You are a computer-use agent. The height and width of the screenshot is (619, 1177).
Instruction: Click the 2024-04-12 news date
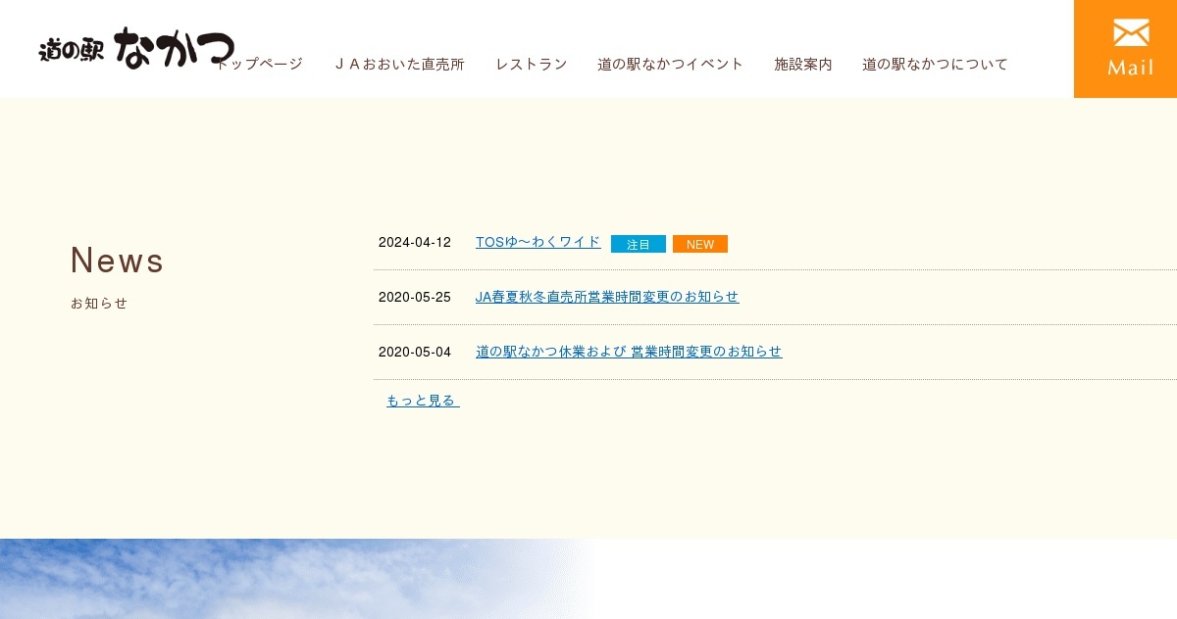(414, 243)
